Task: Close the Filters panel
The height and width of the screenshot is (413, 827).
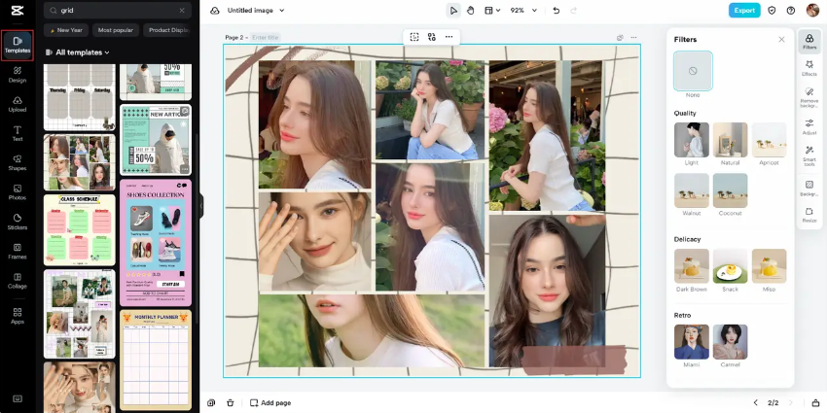Action: [x=781, y=40]
